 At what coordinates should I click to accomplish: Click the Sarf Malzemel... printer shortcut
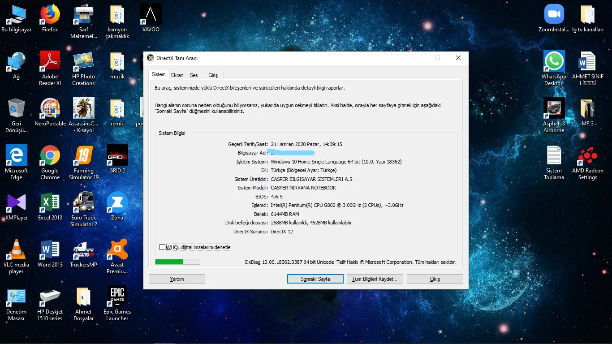tap(84, 22)
